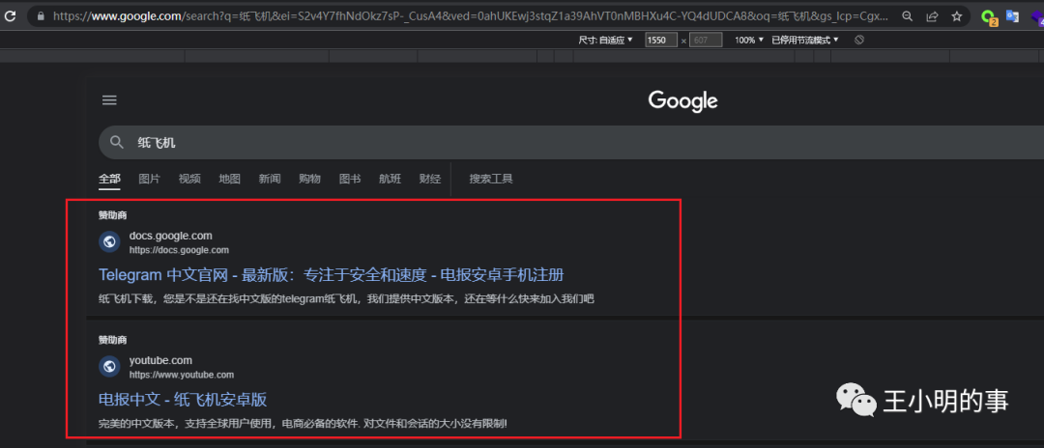
Task: Click the description starting 完美的中文版本
Action: click(303, 424)
